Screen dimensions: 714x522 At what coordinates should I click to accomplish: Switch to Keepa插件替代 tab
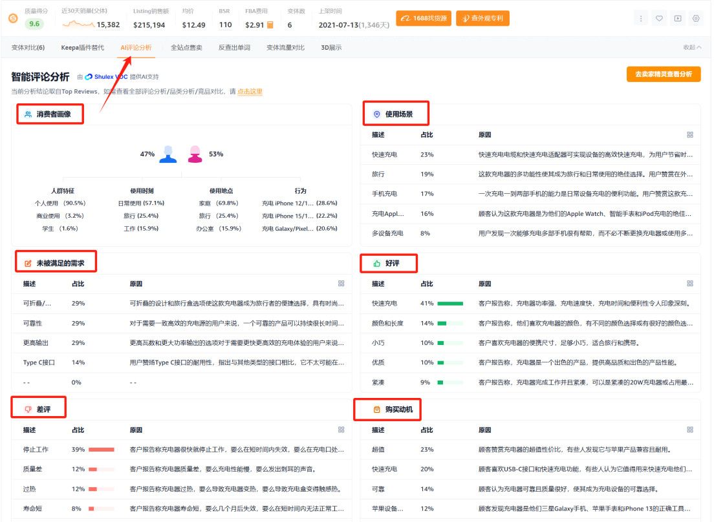82,47
